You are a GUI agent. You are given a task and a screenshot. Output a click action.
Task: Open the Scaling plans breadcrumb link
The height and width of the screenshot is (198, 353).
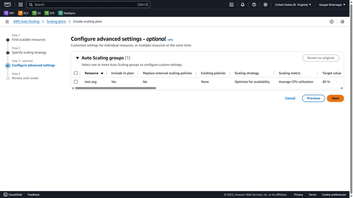click(56, 22)
